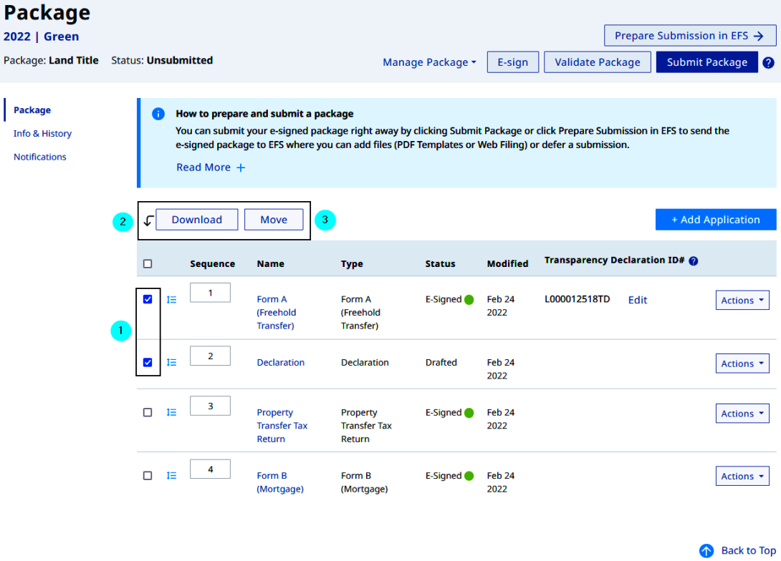Expand Actions menu for Form B (Mortgage)
This screenshot has height=561, width=781.
[742, 477]
